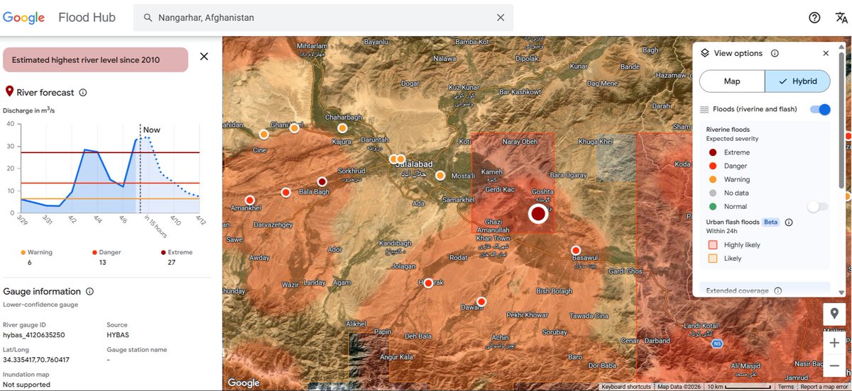Click the Extreme dark red legend swatch

point(713,152)
